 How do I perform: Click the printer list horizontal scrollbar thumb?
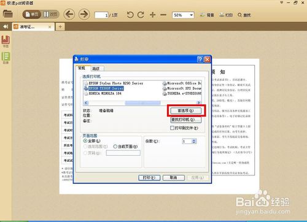coord(142,102)
